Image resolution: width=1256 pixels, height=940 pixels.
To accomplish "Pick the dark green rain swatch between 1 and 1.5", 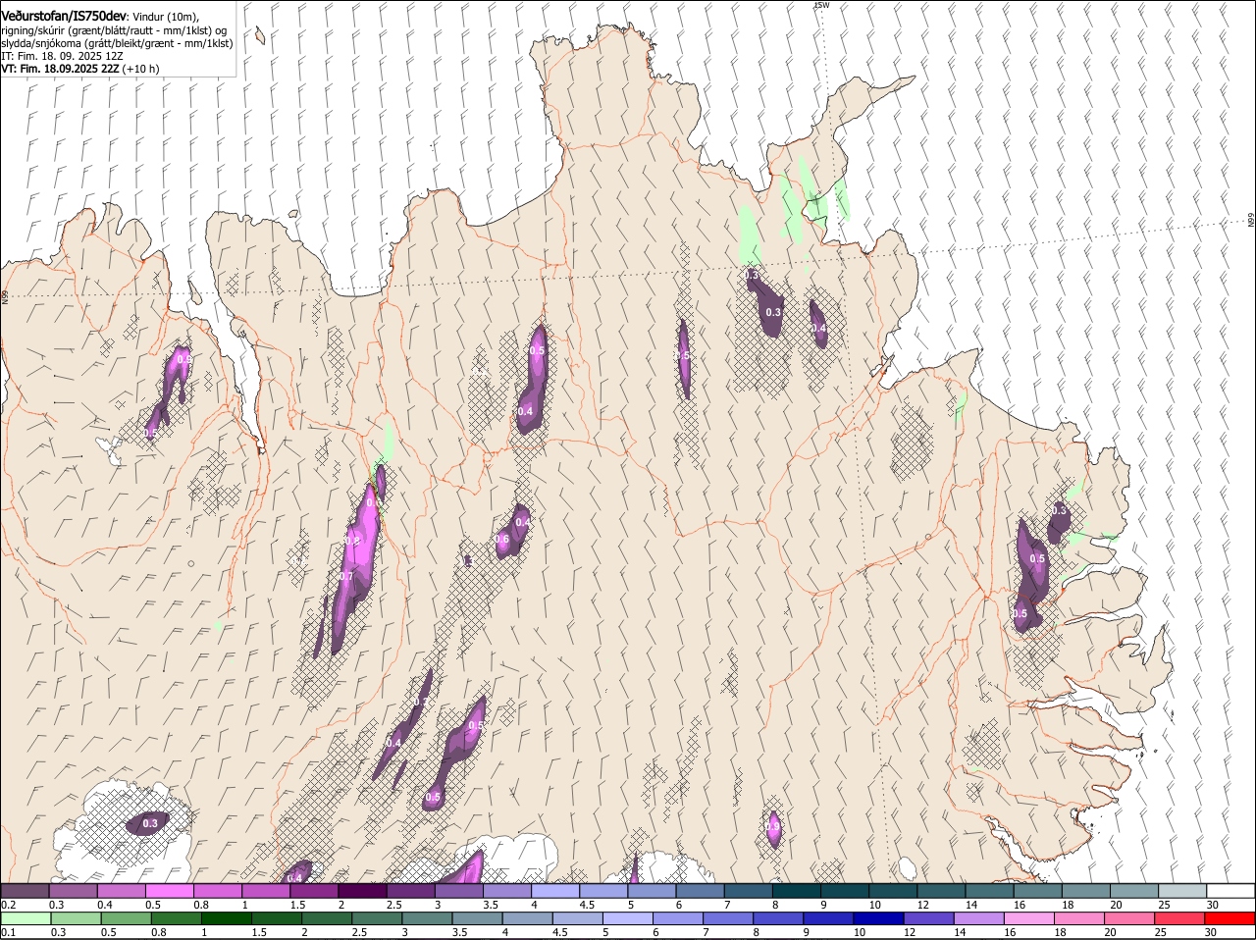I will tap(227, 918).
